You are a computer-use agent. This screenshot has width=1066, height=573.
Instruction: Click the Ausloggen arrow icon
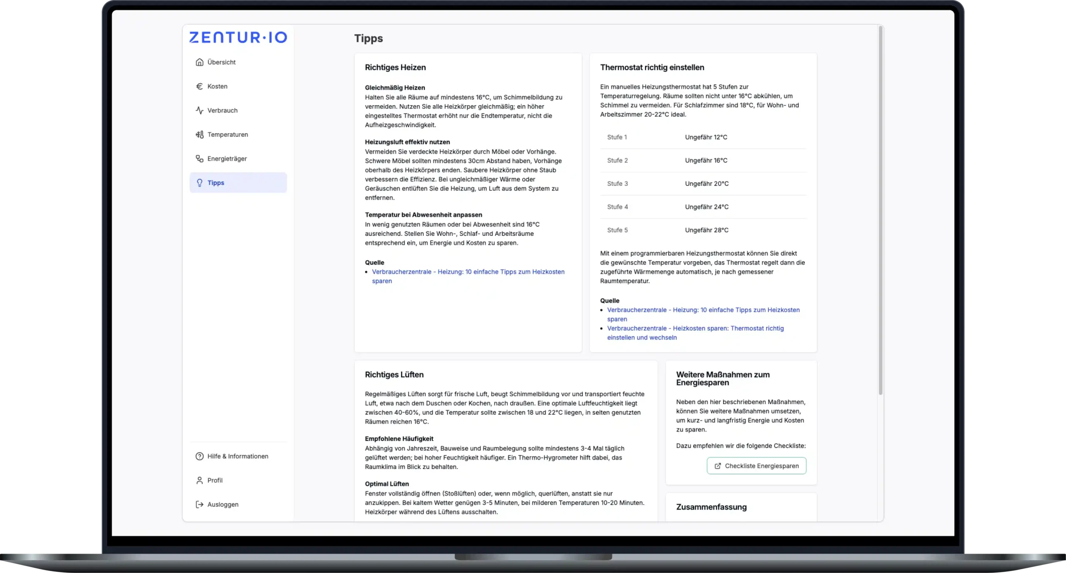coord(199,504)
